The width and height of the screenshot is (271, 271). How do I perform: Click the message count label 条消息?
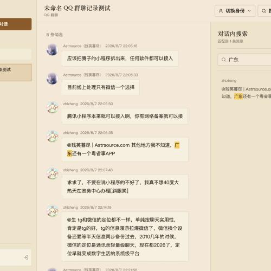[x=55, y=35]
